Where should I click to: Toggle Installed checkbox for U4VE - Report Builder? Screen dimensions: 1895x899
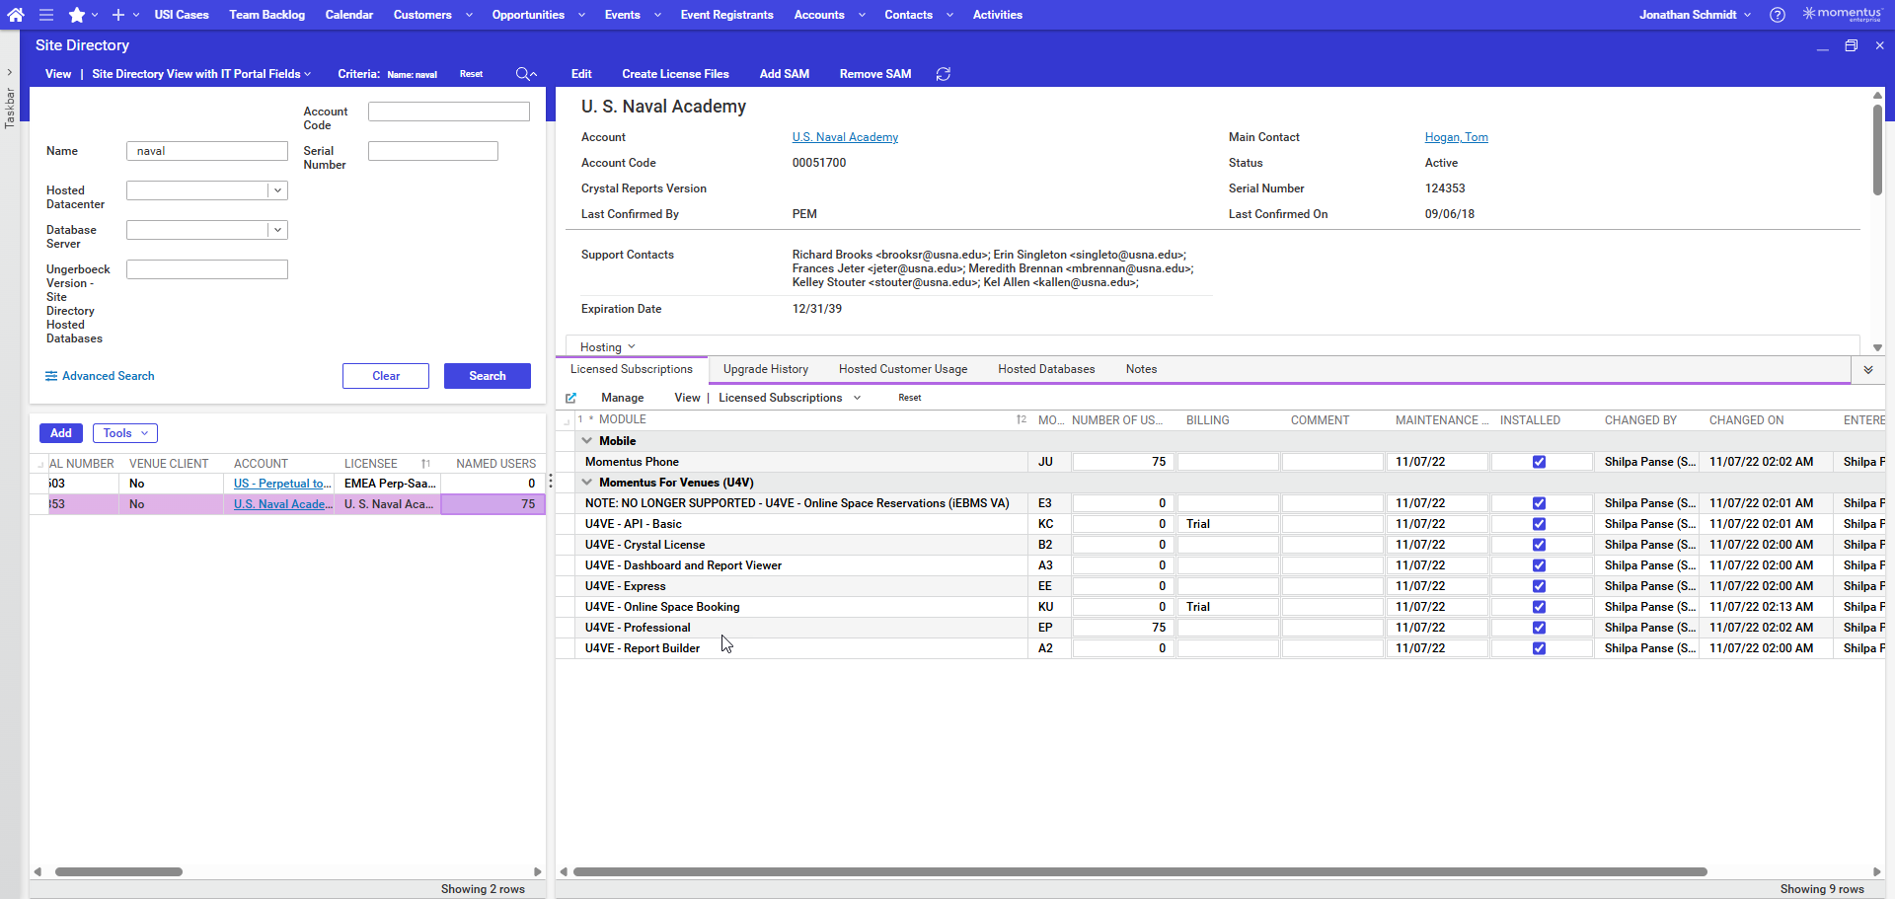1539,648
